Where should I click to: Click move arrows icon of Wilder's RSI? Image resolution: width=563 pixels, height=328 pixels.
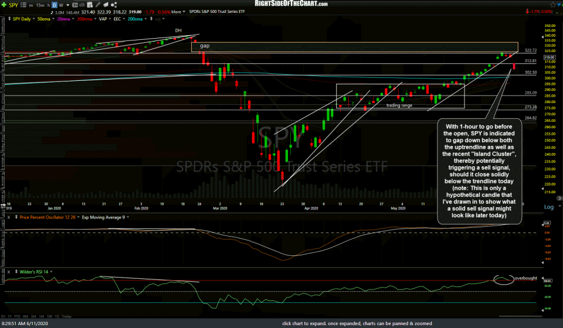click(x=16, y=272)
